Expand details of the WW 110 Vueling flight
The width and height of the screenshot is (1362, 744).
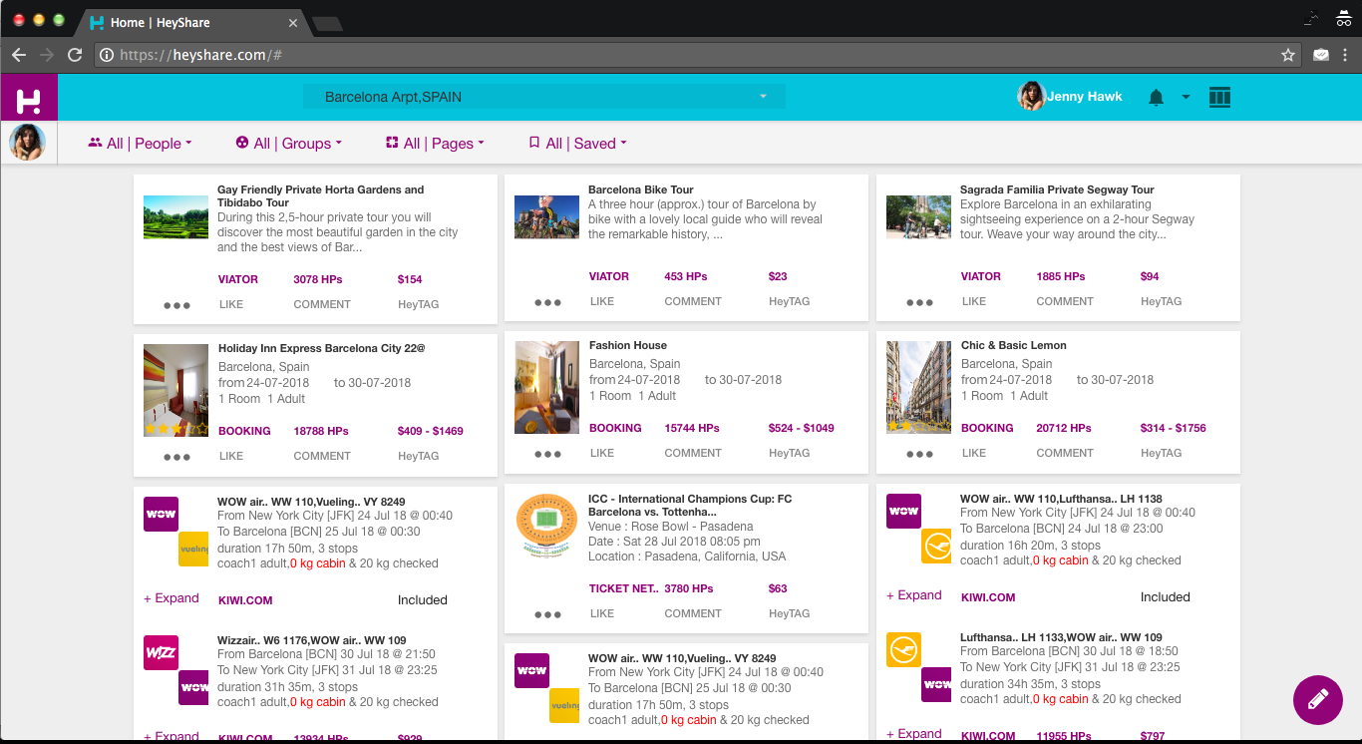point(170,597)
